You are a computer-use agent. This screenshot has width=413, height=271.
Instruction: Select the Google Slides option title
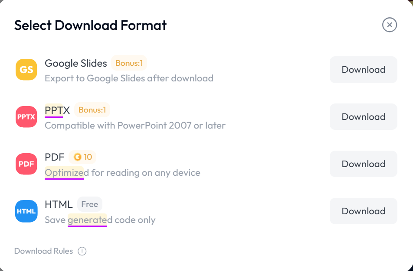coord(76,63)
